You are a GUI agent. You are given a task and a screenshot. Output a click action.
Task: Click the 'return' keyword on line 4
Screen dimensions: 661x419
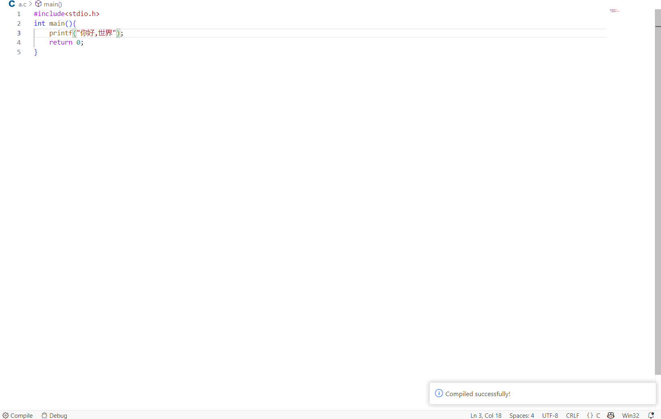click(61, 42)
